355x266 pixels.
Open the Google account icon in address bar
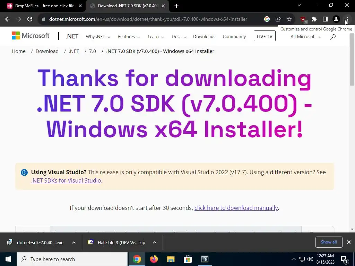click(267, 19)
